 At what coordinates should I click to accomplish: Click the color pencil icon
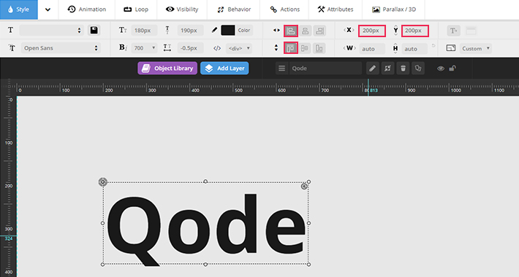click(x=214, y=30)
